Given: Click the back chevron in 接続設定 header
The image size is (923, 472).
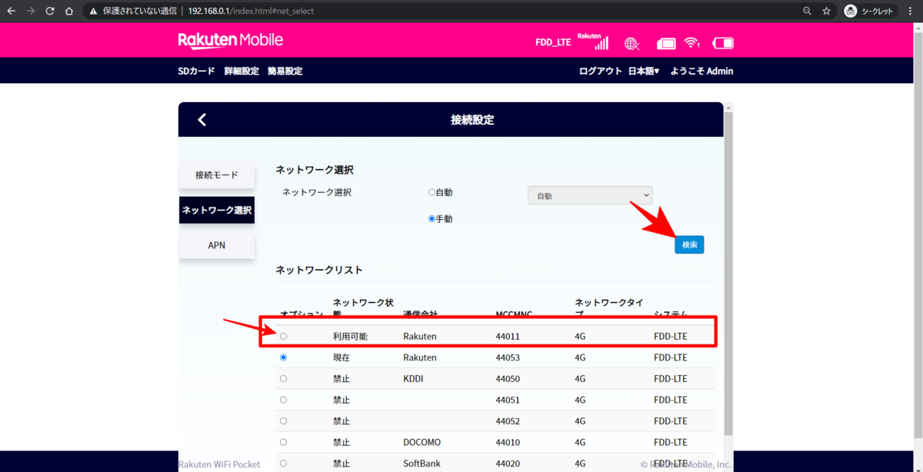Looking at the screenshot, I should 202,119.
